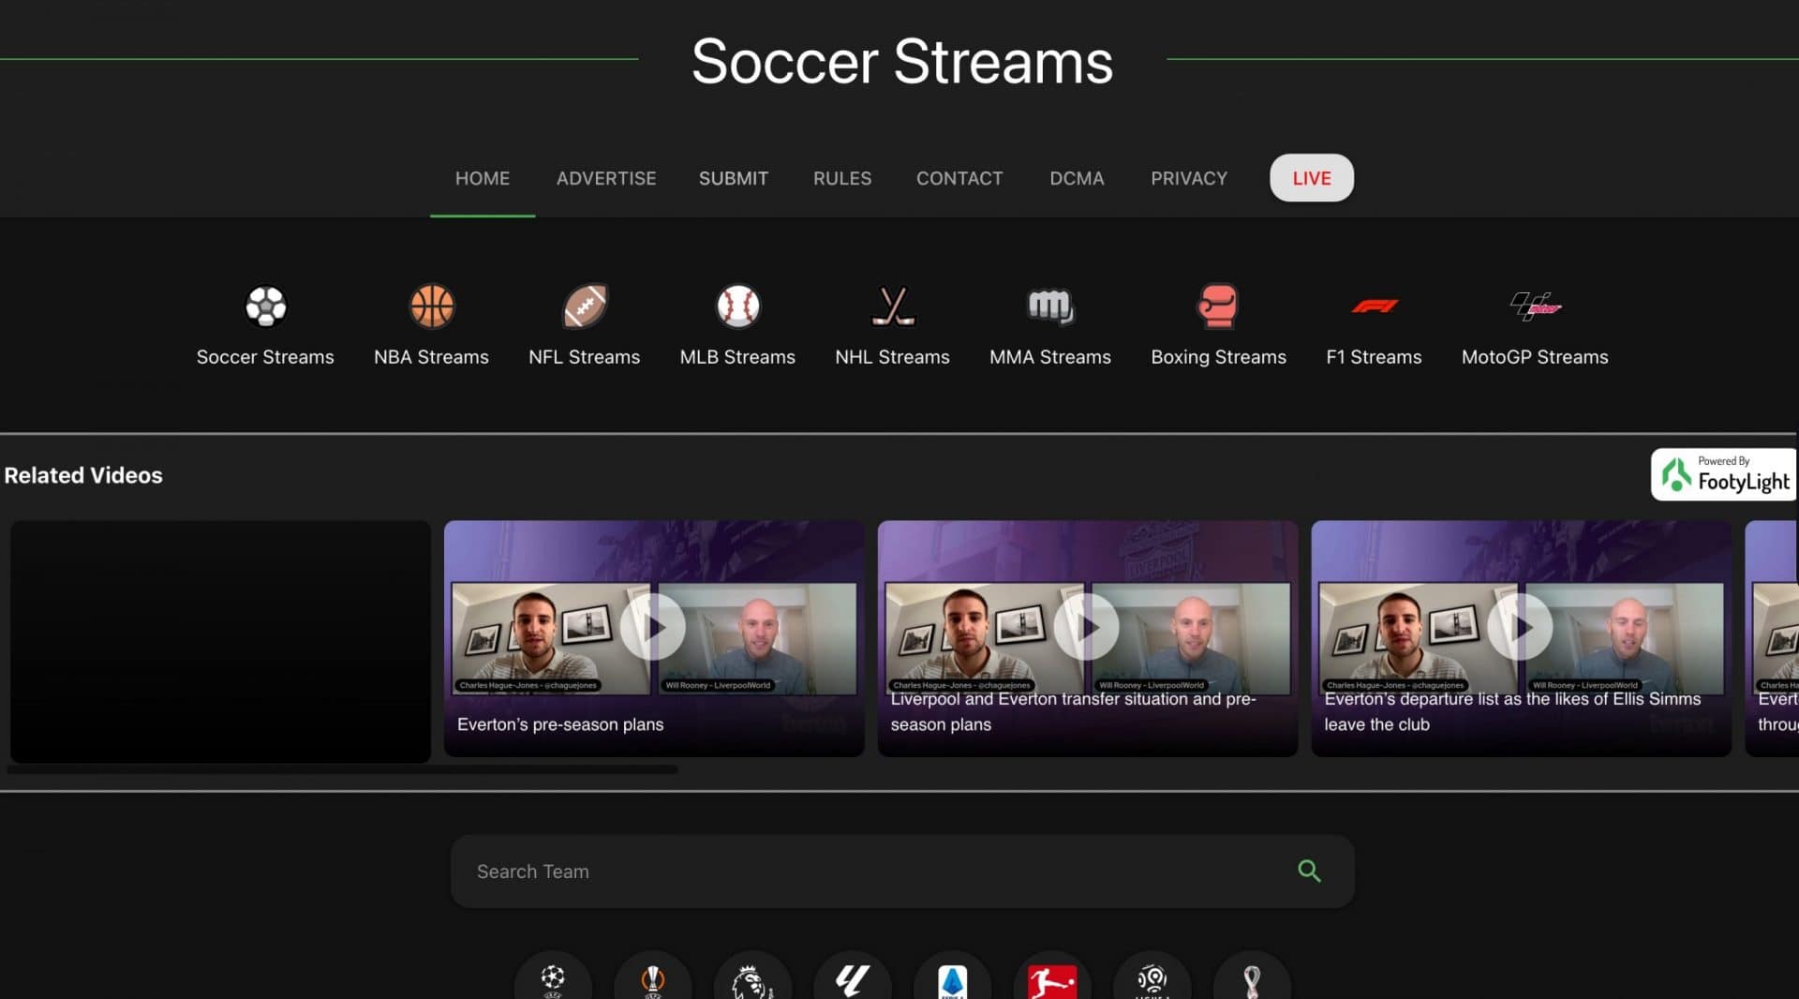The height and width of the screenshot is (999, 1799).
Task: Click the green search magnifier icon
Action: pos(1309,871)
